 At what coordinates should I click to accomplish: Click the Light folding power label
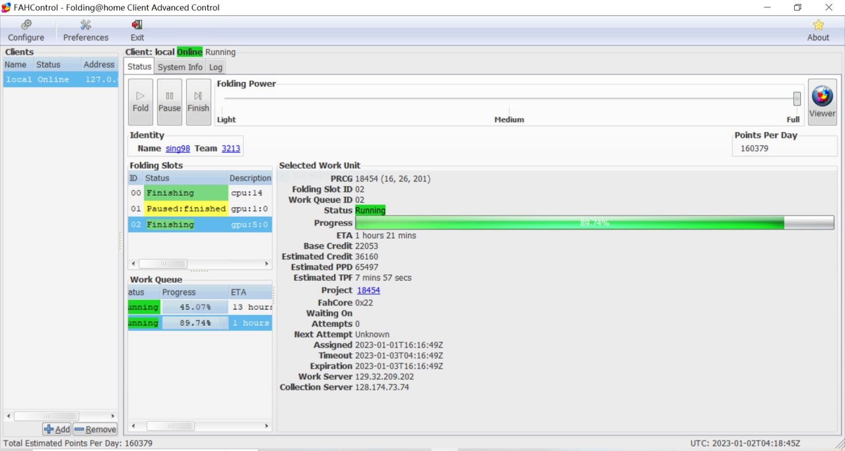[x=226, y=119]
